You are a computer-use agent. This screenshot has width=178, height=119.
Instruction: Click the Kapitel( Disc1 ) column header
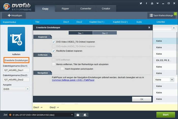97,22
